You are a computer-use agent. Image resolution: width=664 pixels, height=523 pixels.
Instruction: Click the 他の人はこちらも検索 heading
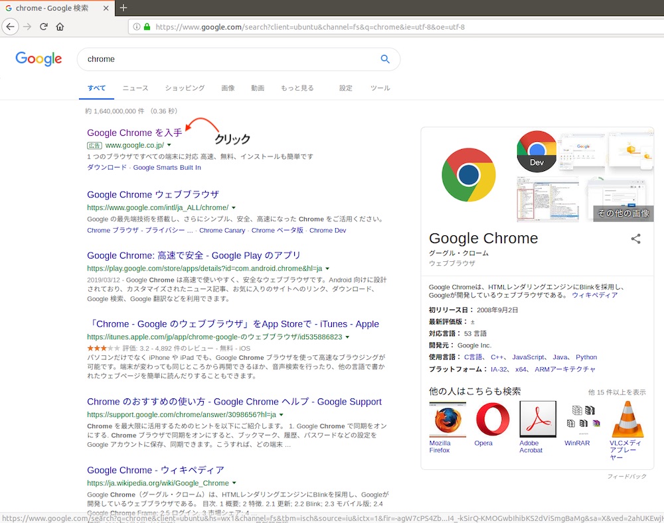(x=475, y=391)
